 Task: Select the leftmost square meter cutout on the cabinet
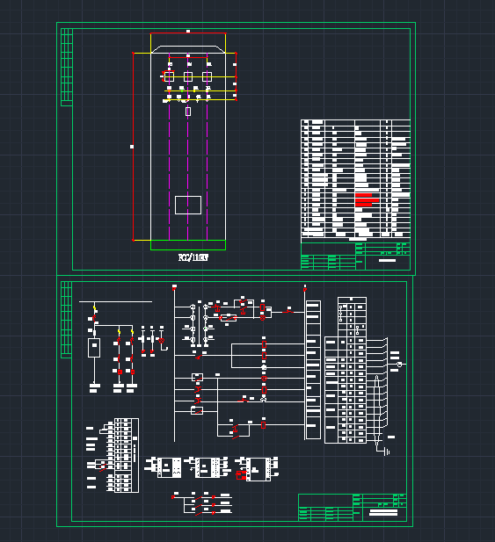tap(169, 76)
